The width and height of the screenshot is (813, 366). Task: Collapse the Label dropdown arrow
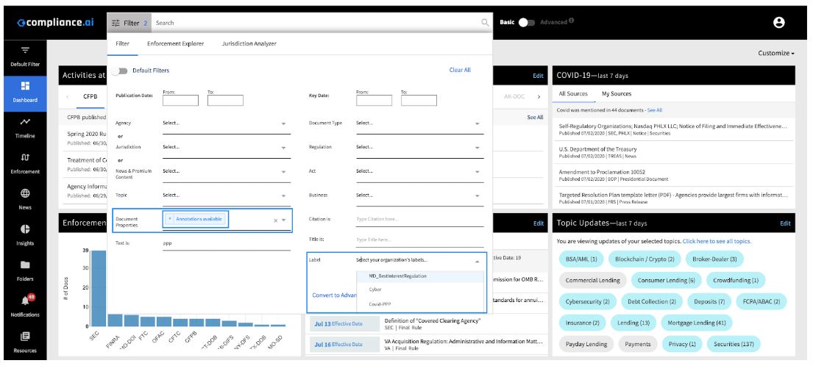click(477, 262)
